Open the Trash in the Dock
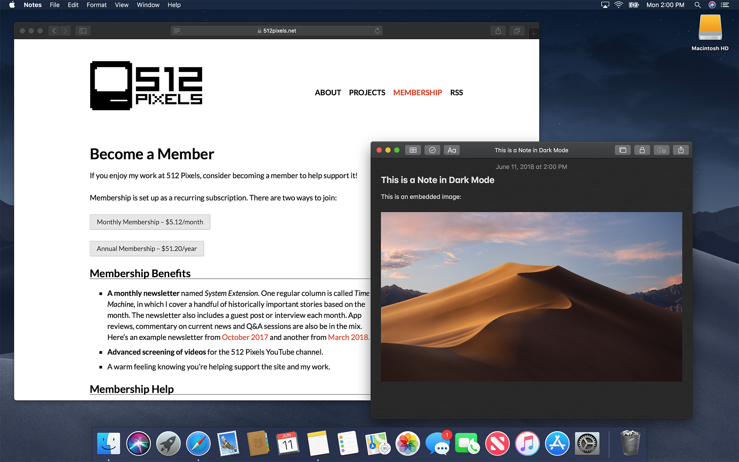 click(x=630, y=443)
